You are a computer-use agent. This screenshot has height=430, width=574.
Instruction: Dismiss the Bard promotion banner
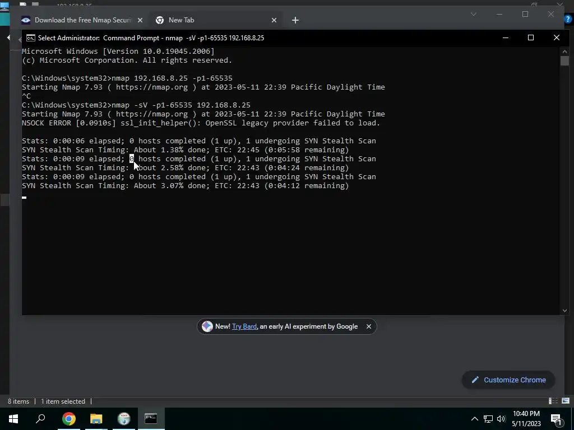pyautogui.click(x=369, y=326)
